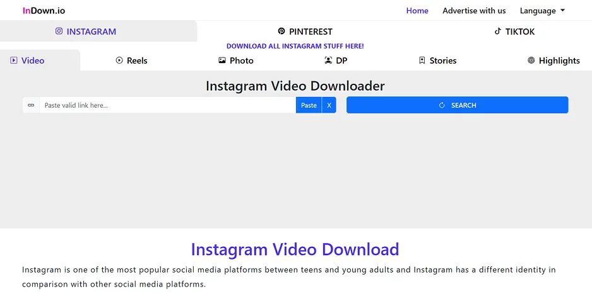Switch to the INSTAGRAM tab label
This screenshot has height=301, width=592.
[x=92, y=31]
